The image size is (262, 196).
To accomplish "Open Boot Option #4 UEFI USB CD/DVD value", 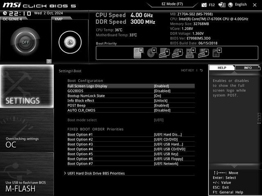I will (x=169, y=149).
